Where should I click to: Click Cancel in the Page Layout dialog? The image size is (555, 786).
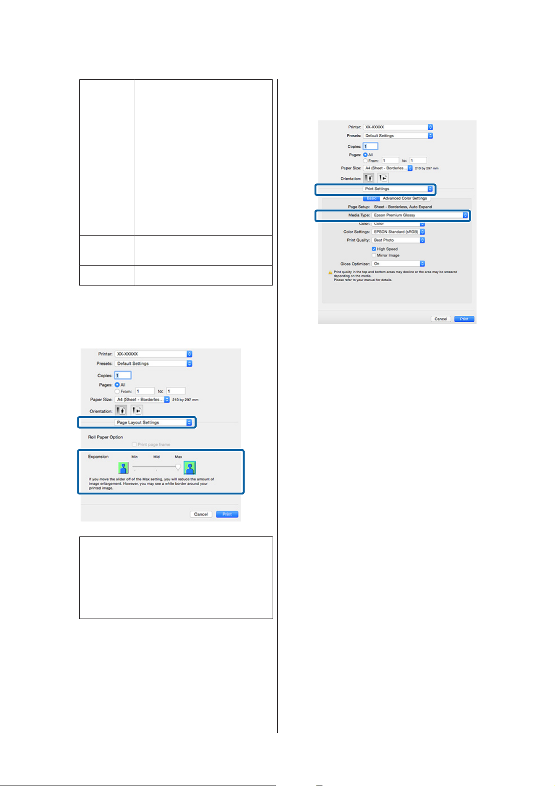coord(201,514)
